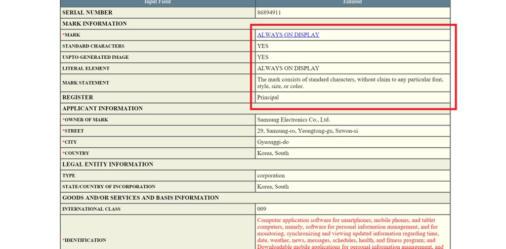Select the city value Gyeonggi-do

point(273,142)
